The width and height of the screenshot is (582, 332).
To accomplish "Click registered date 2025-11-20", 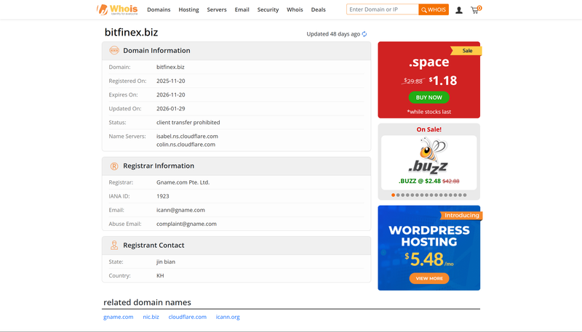I will click(171, 81).
